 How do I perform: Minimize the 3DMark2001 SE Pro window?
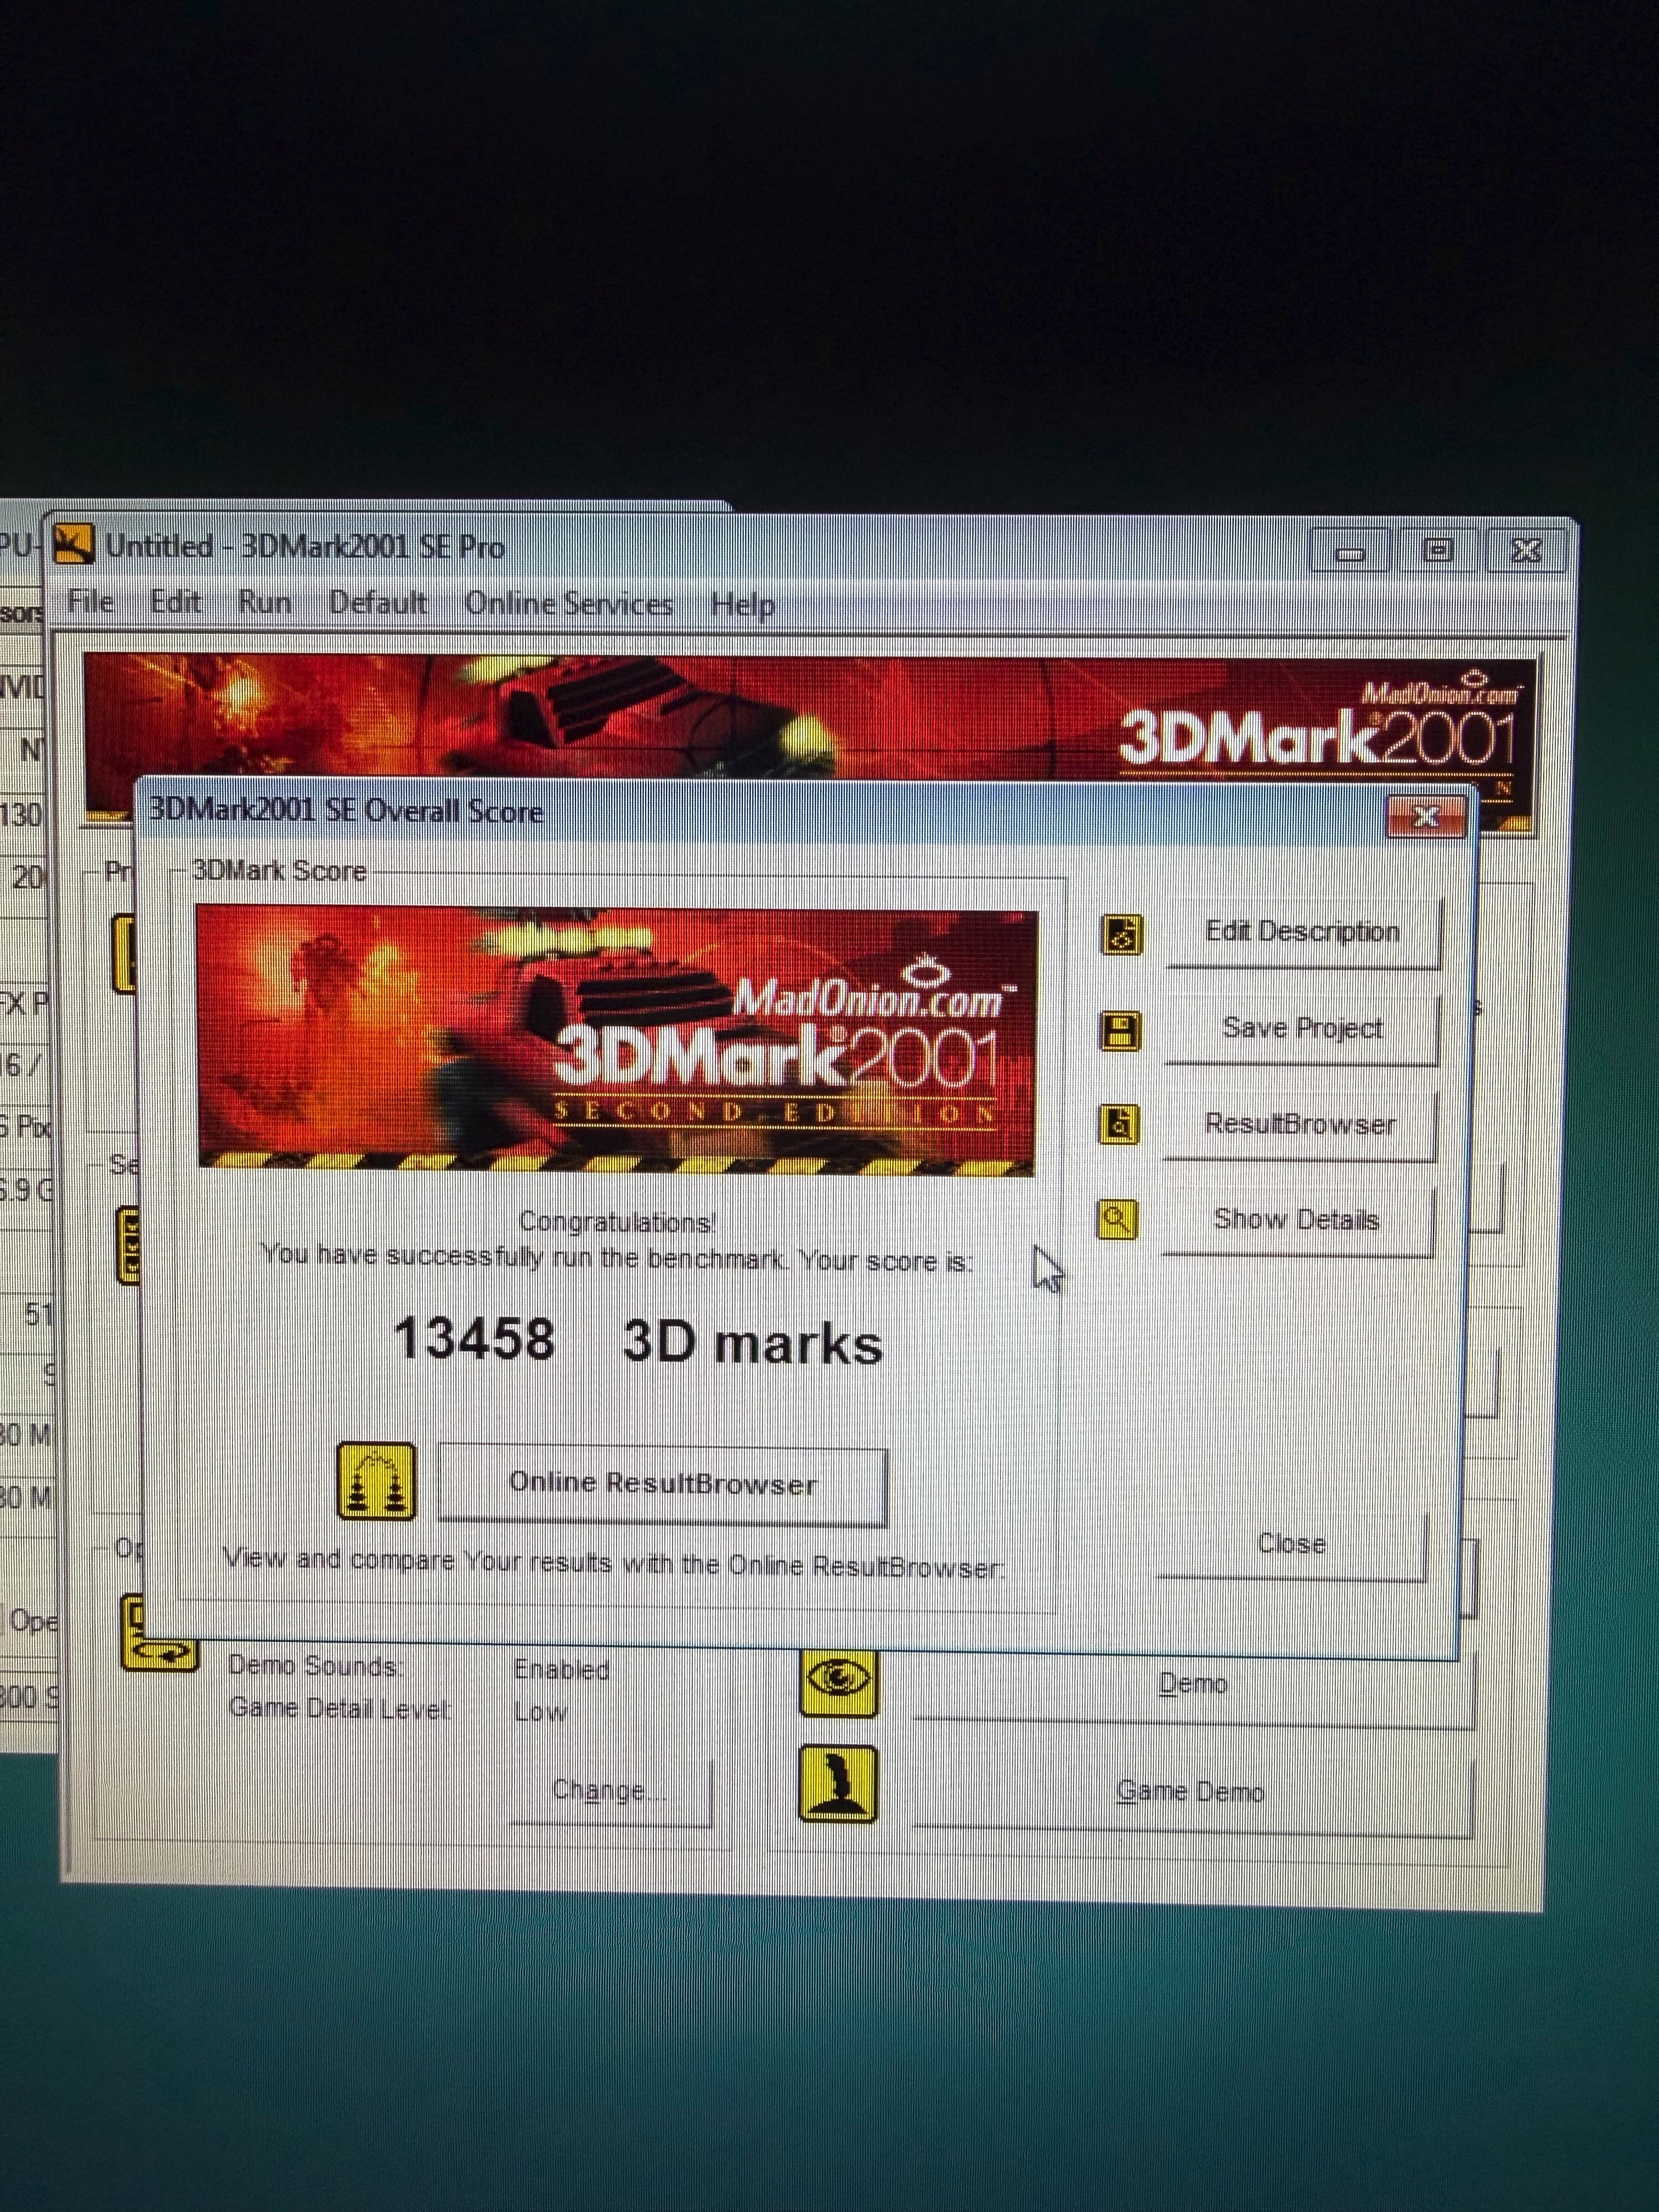(1350, 551)
